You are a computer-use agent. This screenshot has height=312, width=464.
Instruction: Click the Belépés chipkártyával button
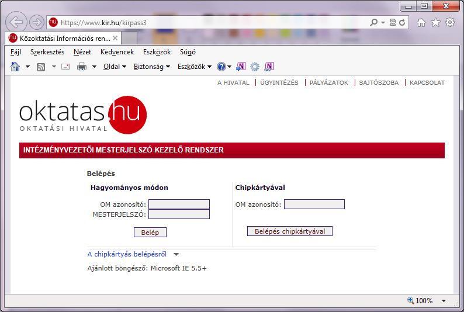(x=290, y=231)
